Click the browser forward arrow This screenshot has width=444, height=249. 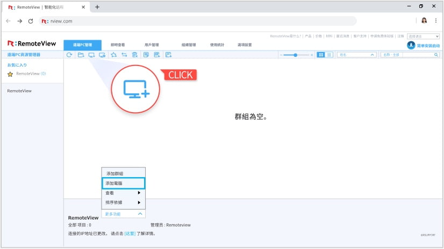19,21
